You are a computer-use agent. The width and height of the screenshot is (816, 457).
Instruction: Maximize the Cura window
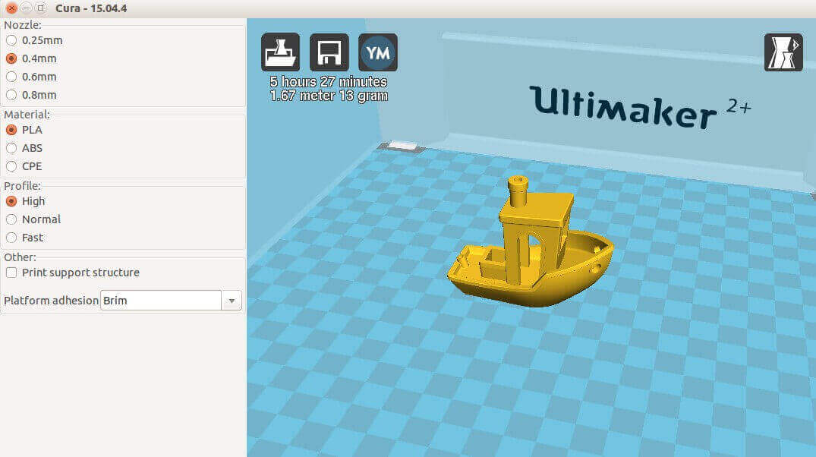tap(40, 8)
